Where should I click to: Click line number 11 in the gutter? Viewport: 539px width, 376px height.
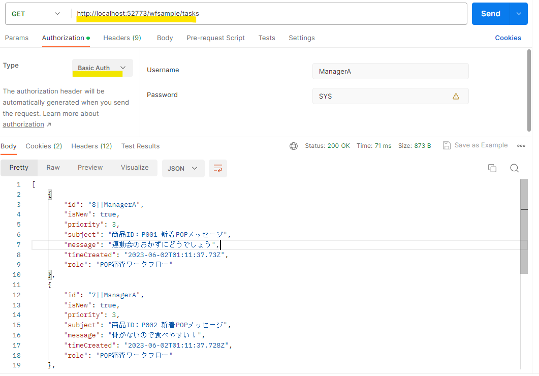[16, 285]
